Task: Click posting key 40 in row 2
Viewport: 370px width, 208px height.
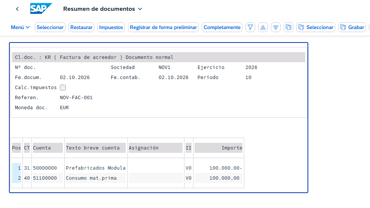Action: pyautogui.click(x=27, y=178)
